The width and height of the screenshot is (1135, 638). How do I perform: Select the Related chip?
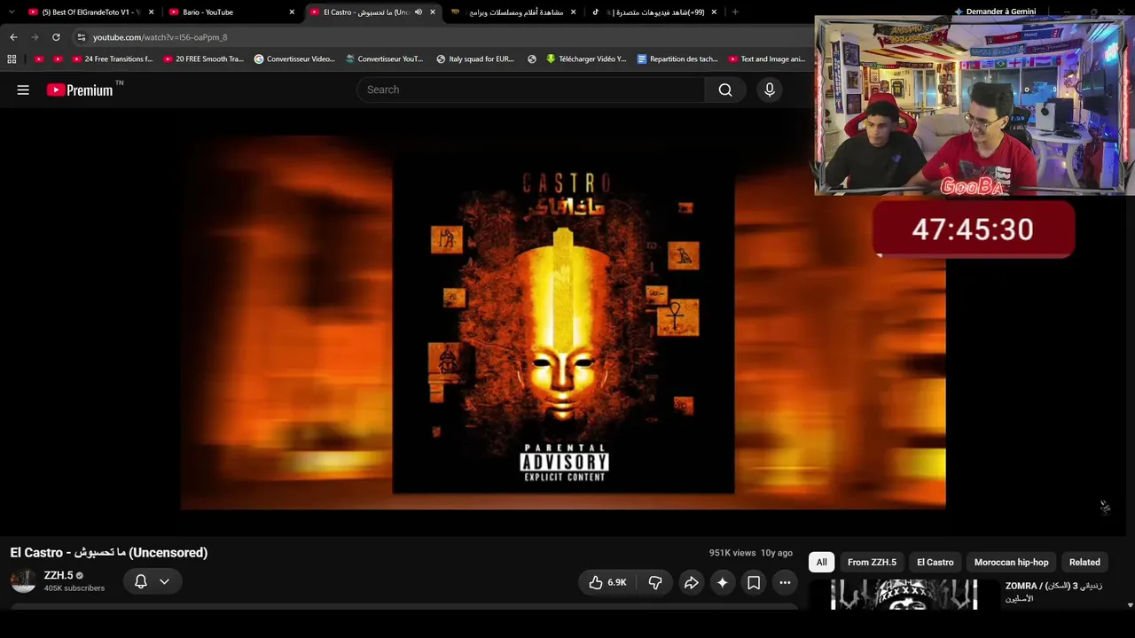click(1084, 562)
